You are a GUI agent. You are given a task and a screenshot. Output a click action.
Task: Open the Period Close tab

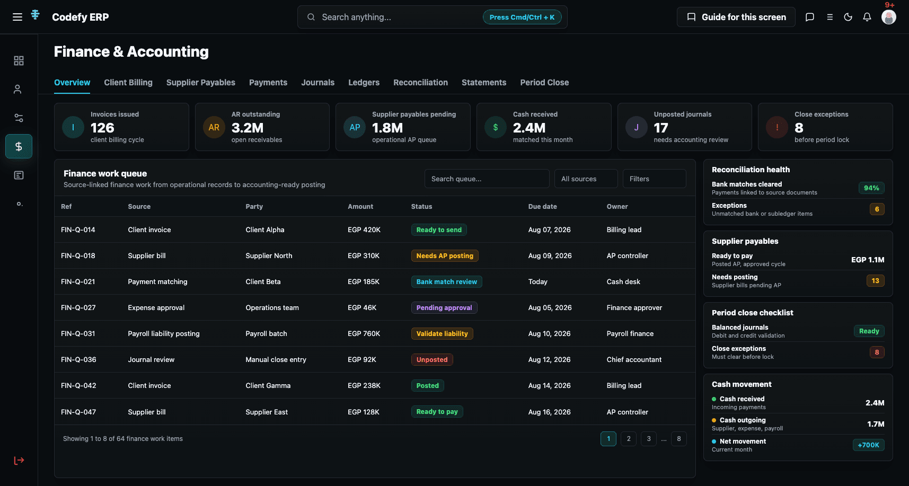[x=544, y=83]
